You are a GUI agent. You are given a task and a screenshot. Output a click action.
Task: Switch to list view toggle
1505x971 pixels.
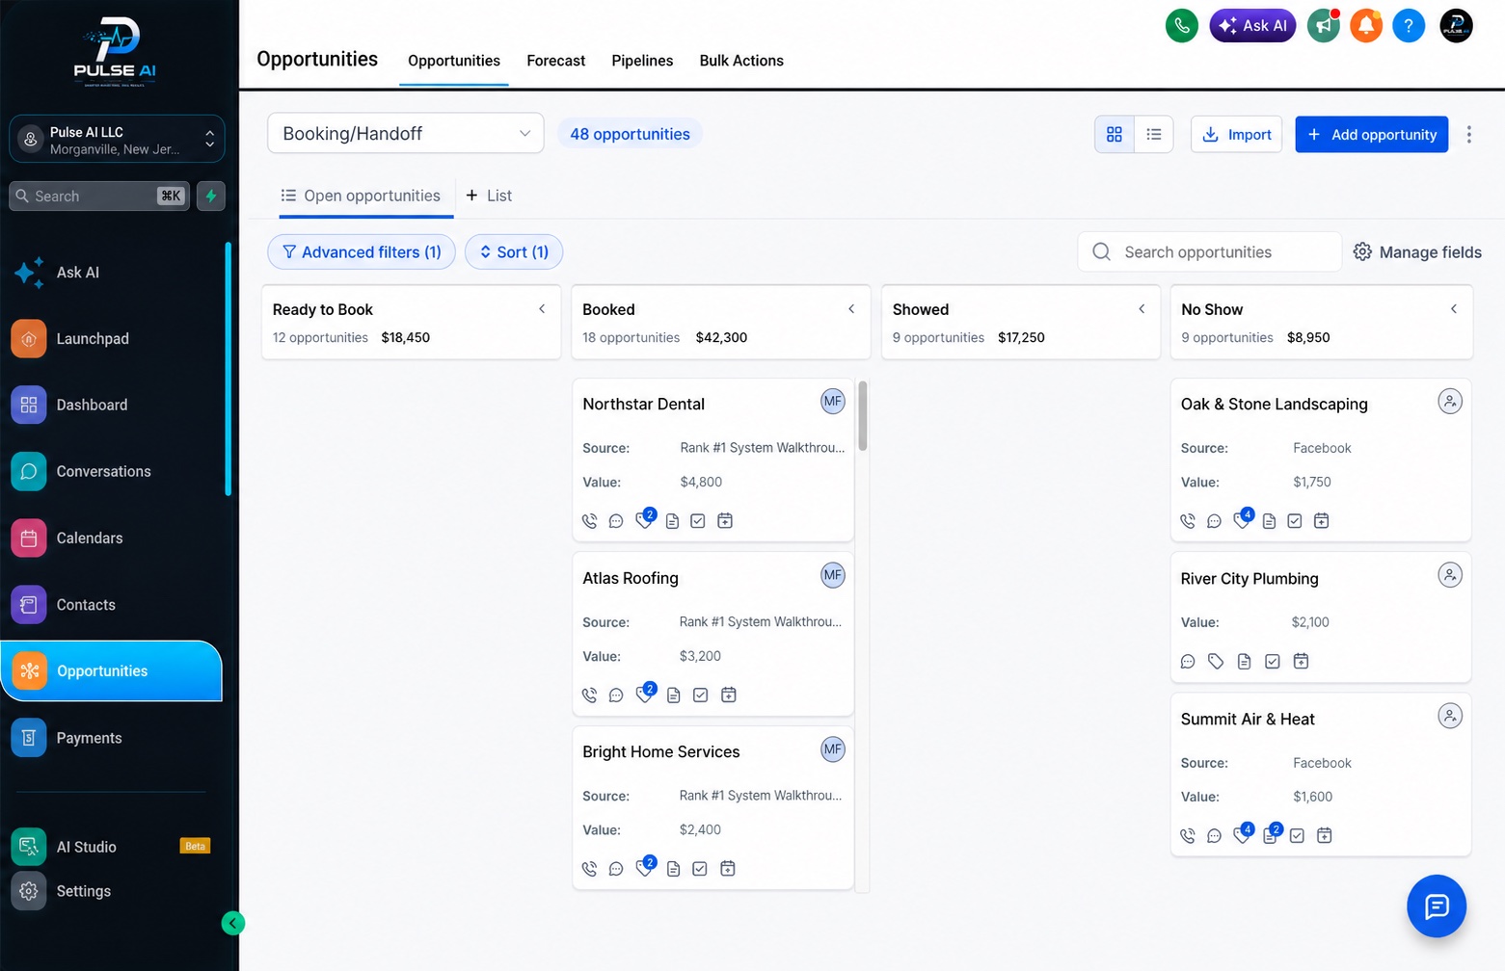tap(1154, 135)
